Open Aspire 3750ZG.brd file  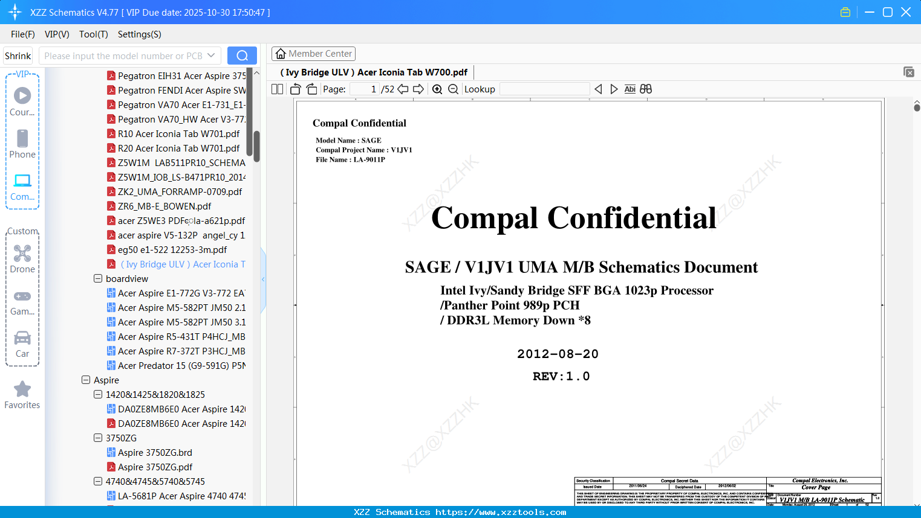click(x=150, y=453)
